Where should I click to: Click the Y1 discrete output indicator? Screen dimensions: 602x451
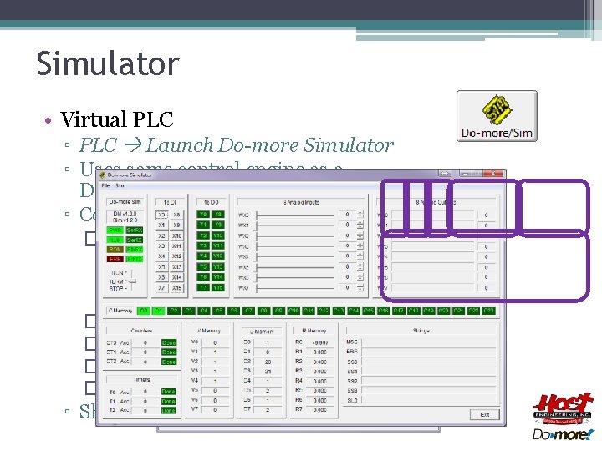pyautogui.click(x=203, y=225)
